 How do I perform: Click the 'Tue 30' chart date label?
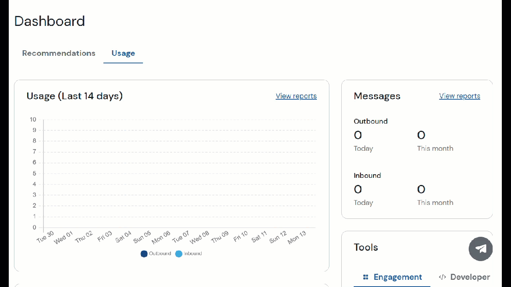point(45,237)
